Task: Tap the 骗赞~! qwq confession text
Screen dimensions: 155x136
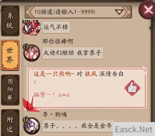Action: pyautogui.click(x=51, y=95)
